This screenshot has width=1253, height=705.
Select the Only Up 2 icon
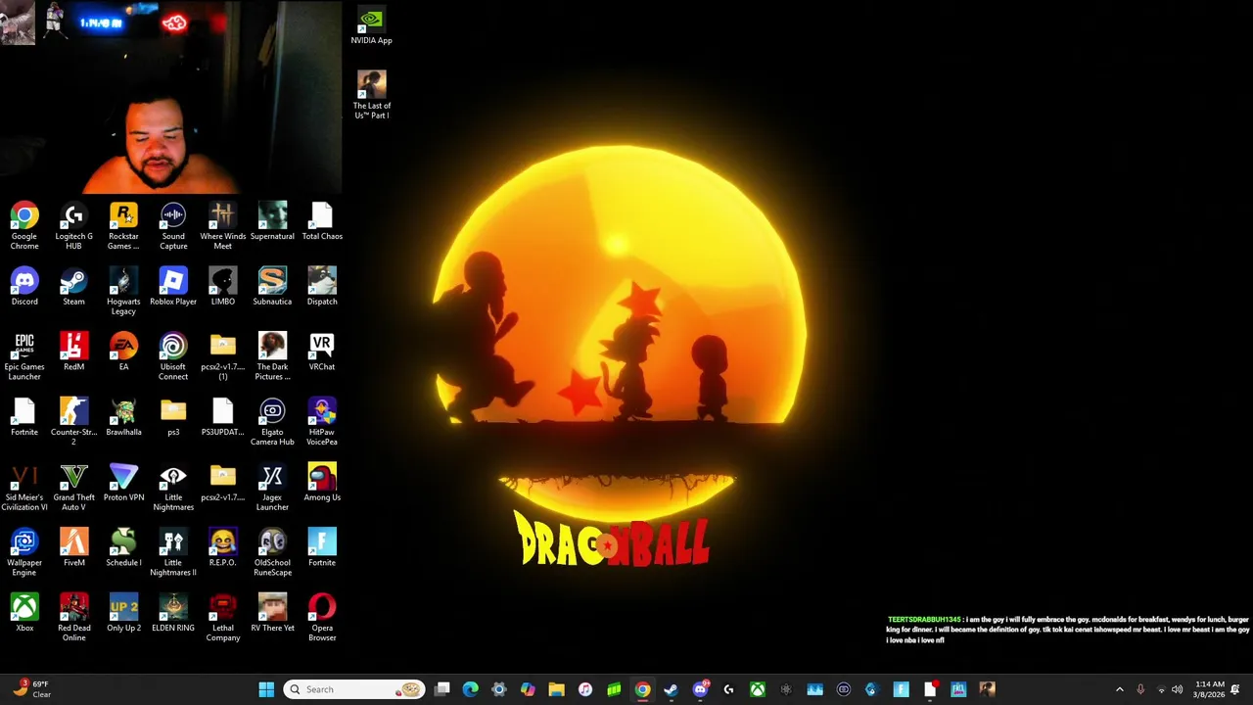tap(123, 613)
